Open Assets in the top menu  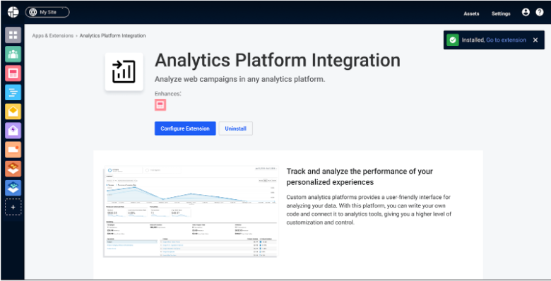coord(471,13)
